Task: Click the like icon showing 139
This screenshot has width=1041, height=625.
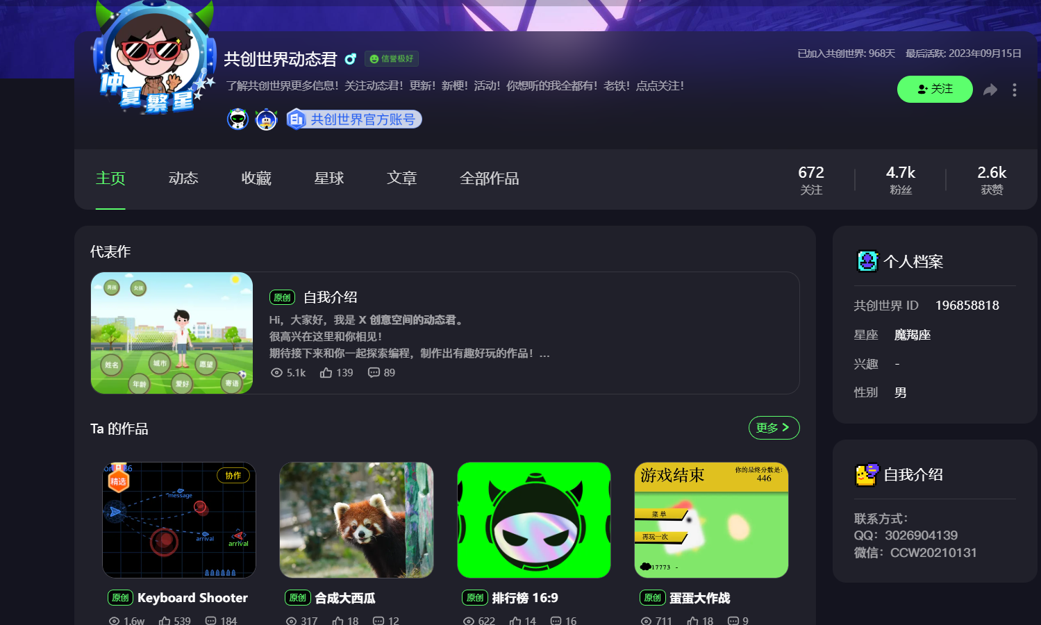Action: (x=326, y=373)
